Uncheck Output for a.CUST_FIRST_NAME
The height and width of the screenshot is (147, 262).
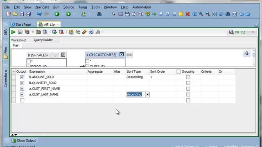(22, 89)
